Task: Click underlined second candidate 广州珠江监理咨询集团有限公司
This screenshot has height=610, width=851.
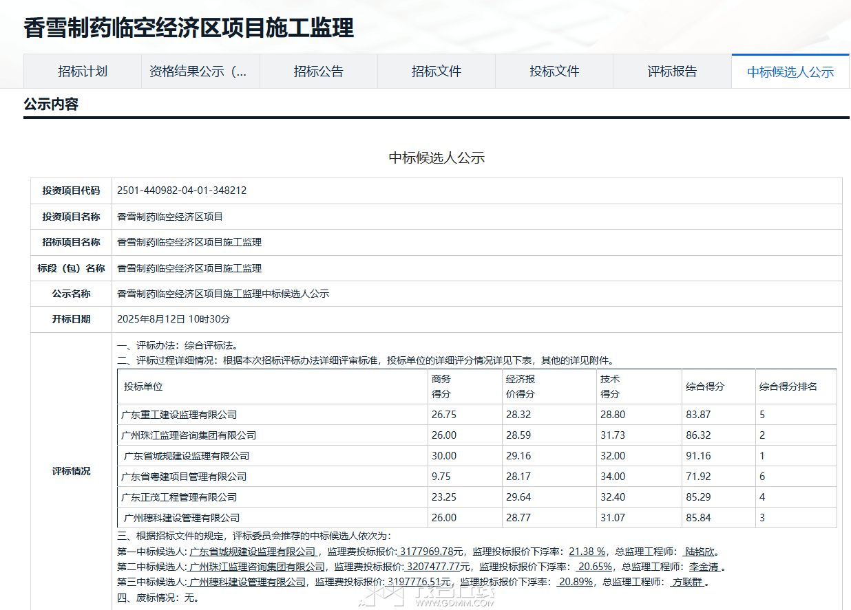Action: pos(257,567)
